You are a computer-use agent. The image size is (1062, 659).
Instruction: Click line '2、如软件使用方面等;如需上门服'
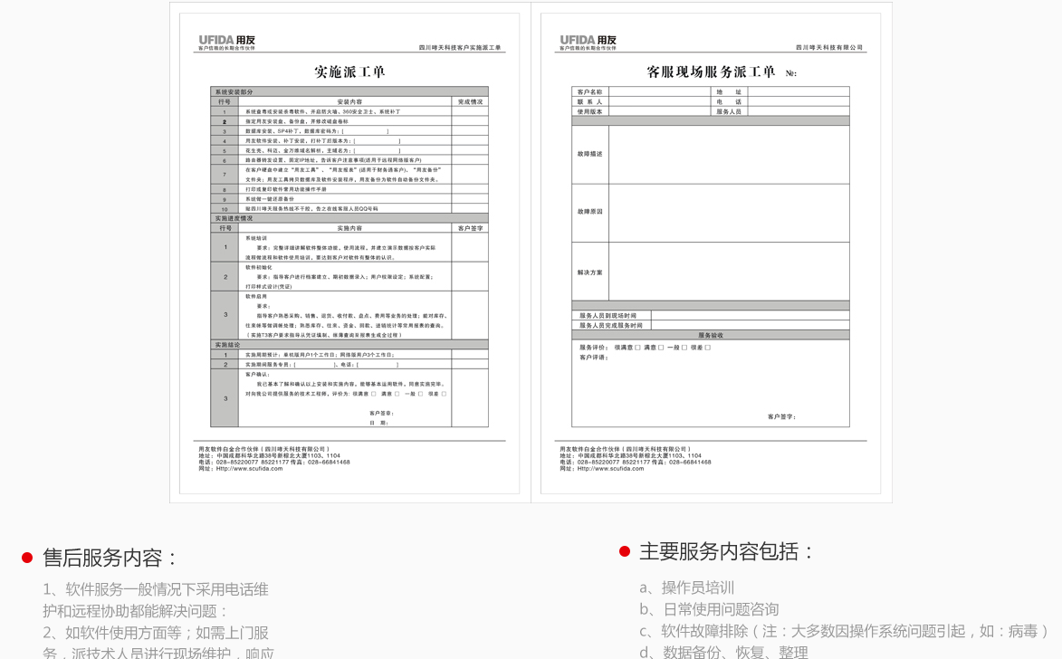point(156,633)
